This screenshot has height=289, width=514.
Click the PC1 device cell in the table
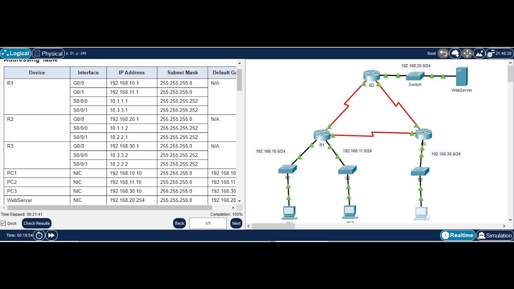click(x=37, y=173)
